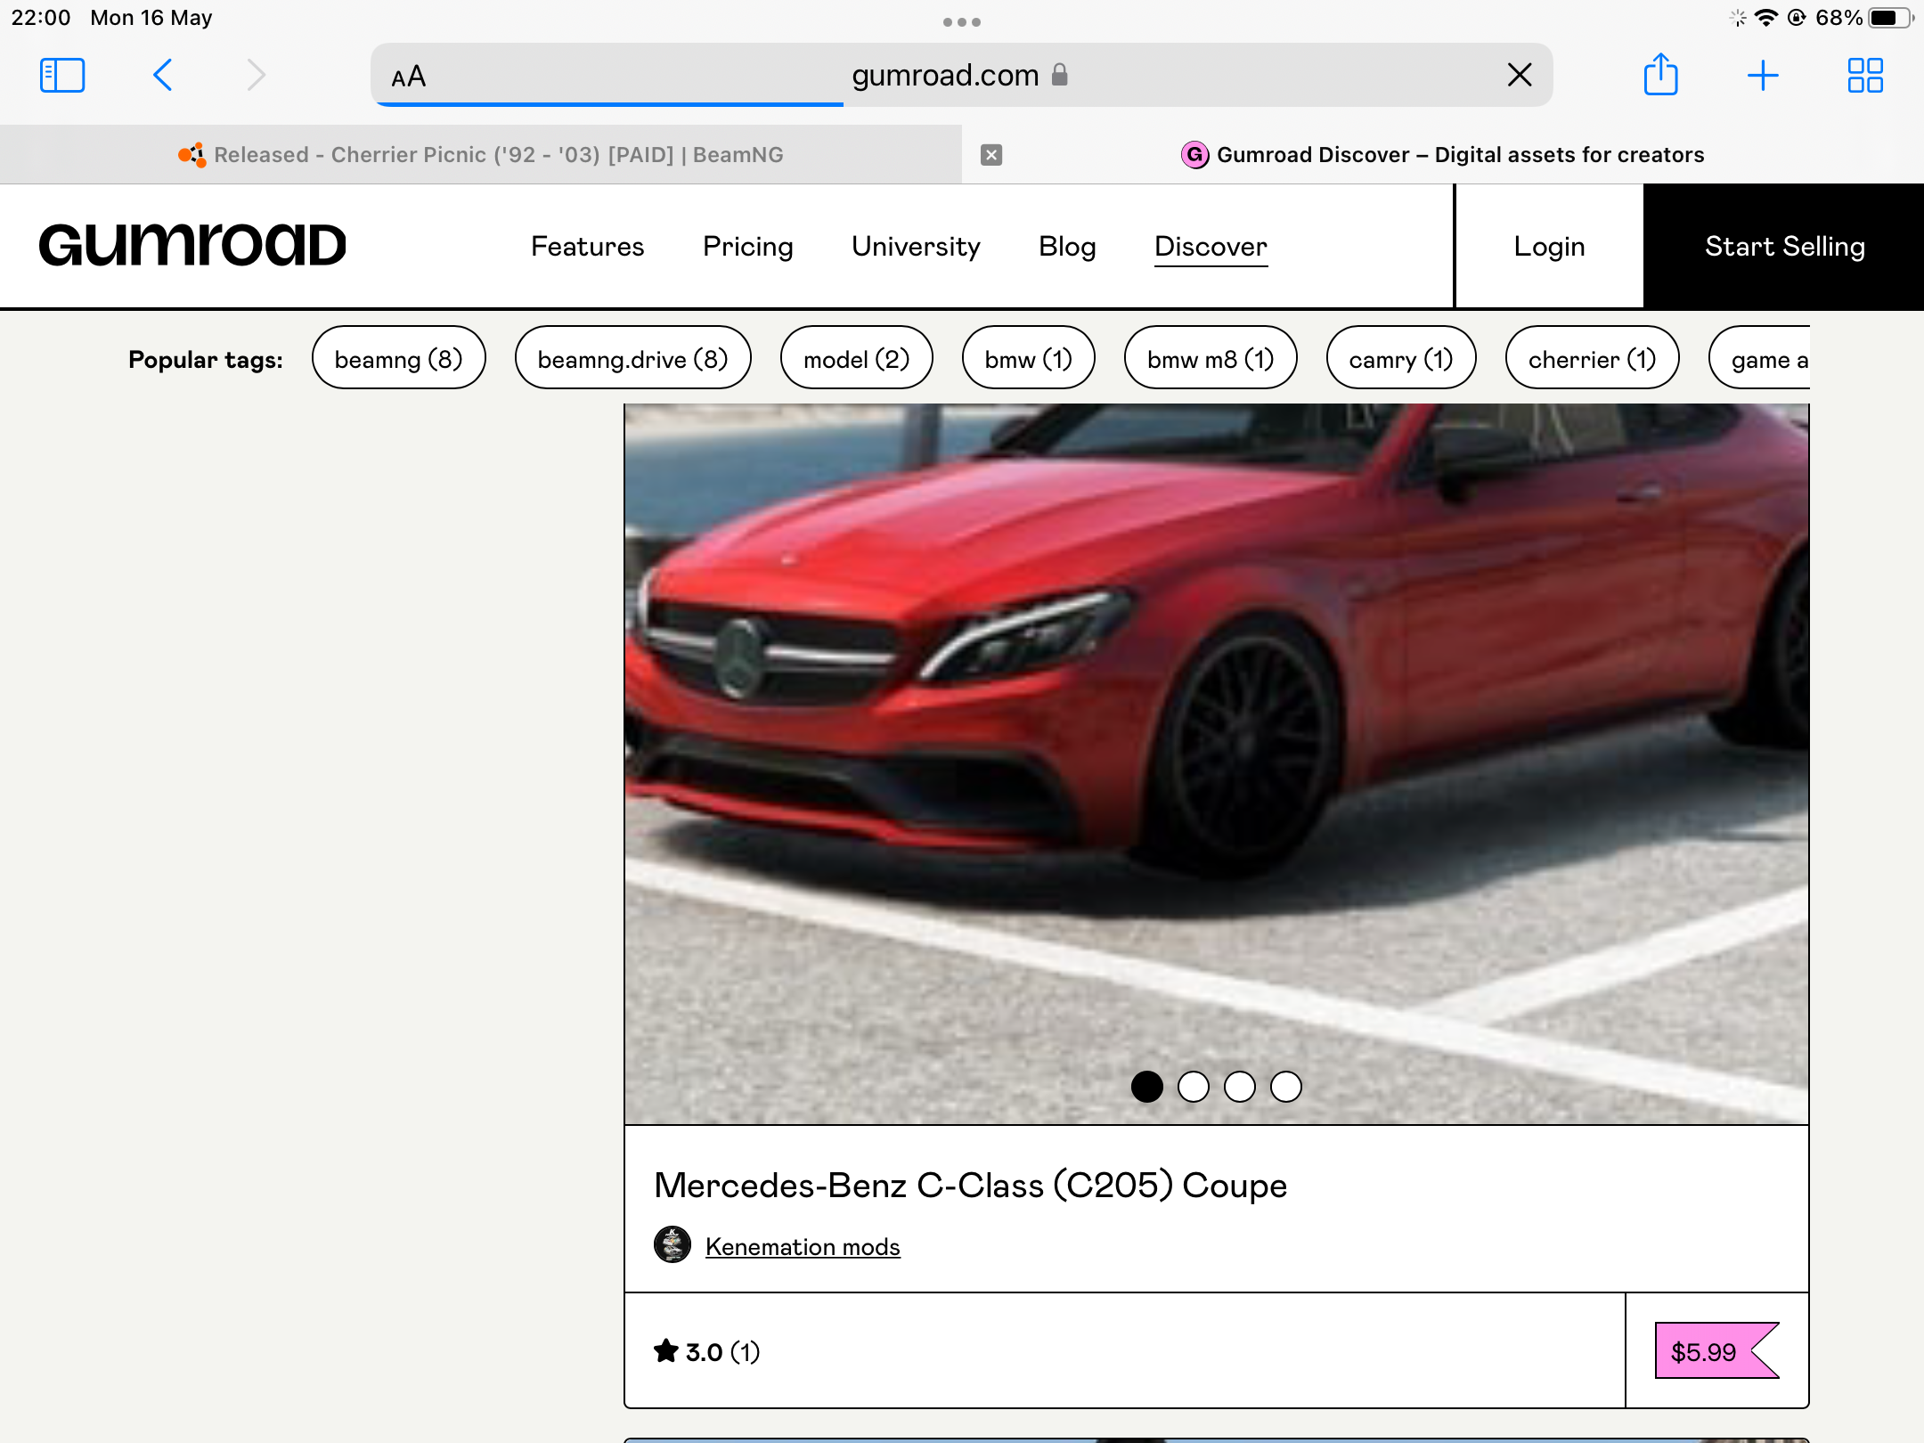The image size is (1924, 1443).
Task: Tap the share icon in toolbar
Action: tap(1660, 76)
